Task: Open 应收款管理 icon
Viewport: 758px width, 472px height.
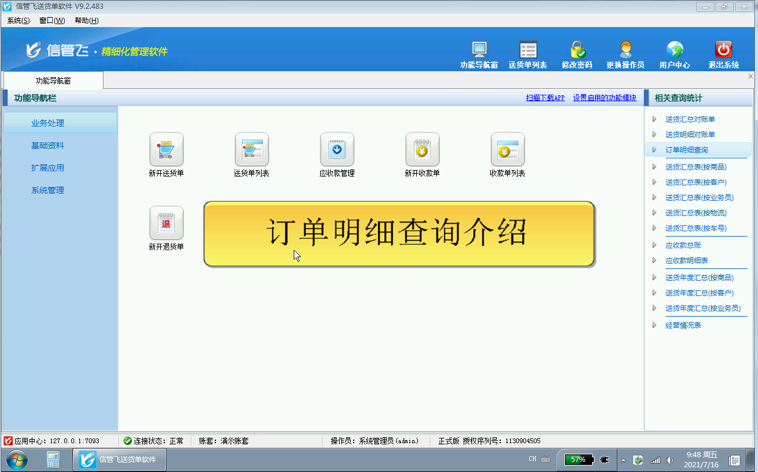Action: pyautogui.click(x=337, y=149)
